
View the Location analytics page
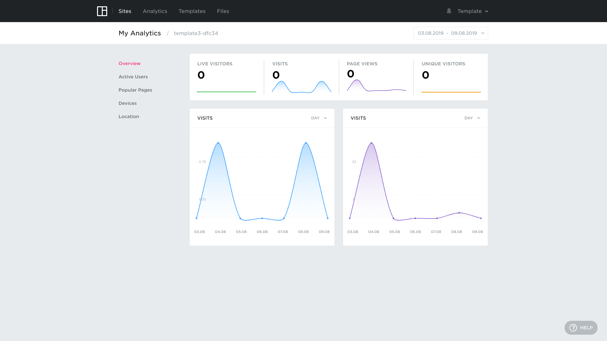pos(129,117)
